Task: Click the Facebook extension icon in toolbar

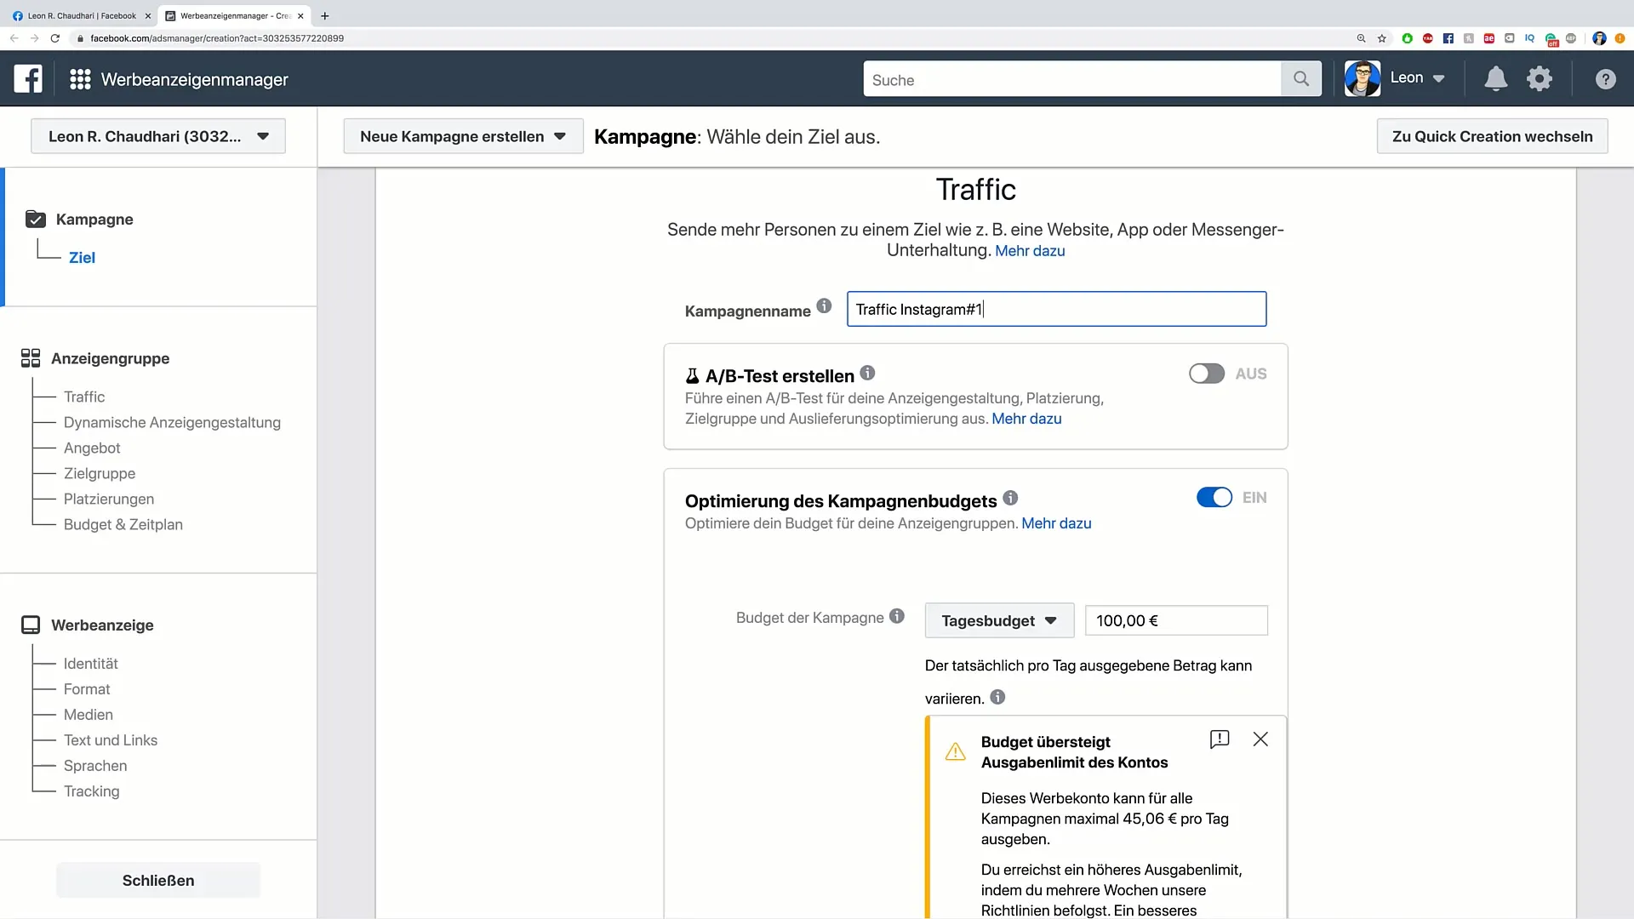Action: (1448, 38)
